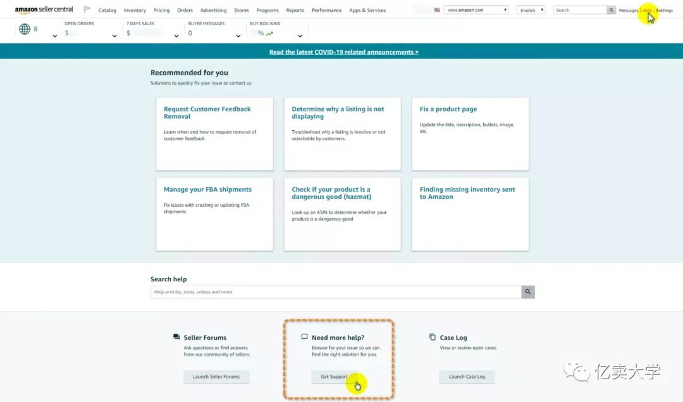Click the Get Support button
The height and width of the screenshot is (402, 683).
pyautogui.click(x=334, y=377)
